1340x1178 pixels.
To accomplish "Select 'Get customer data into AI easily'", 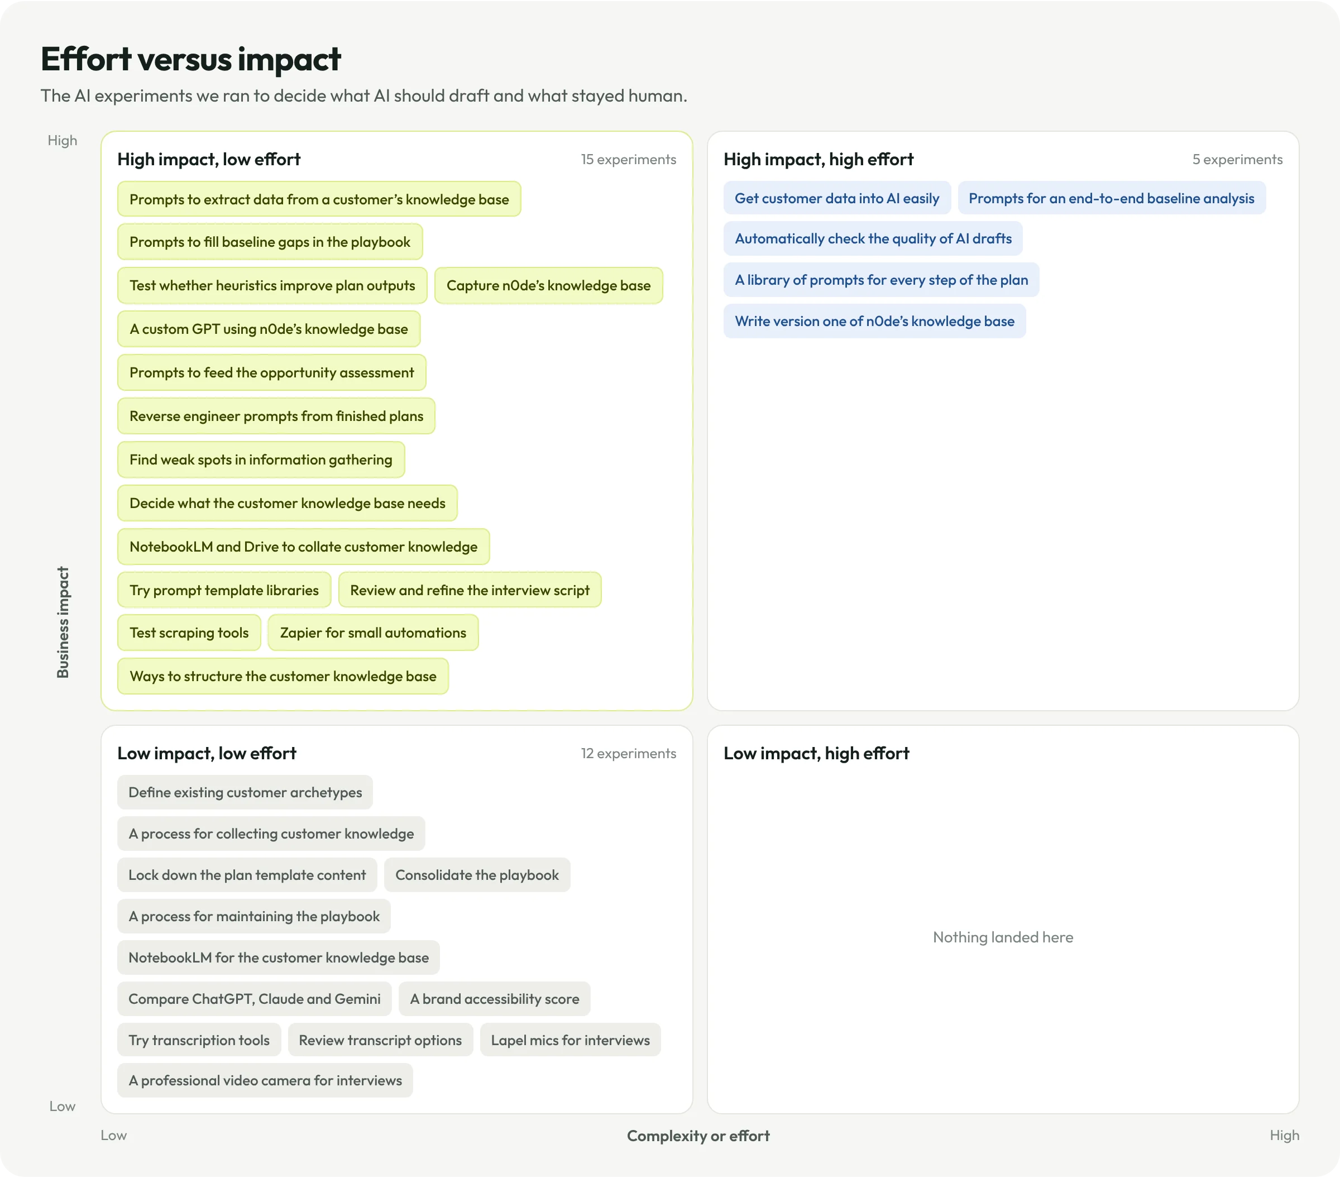I will pos(837,198).
